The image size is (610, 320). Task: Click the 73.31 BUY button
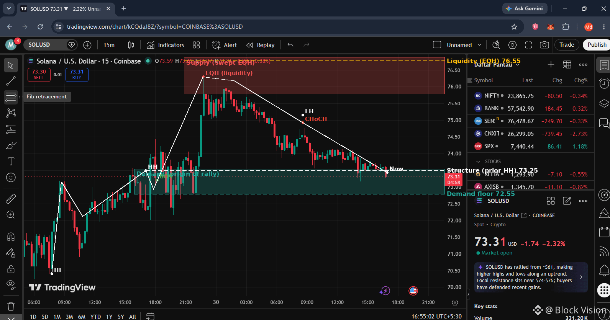[x=77, y=75]
